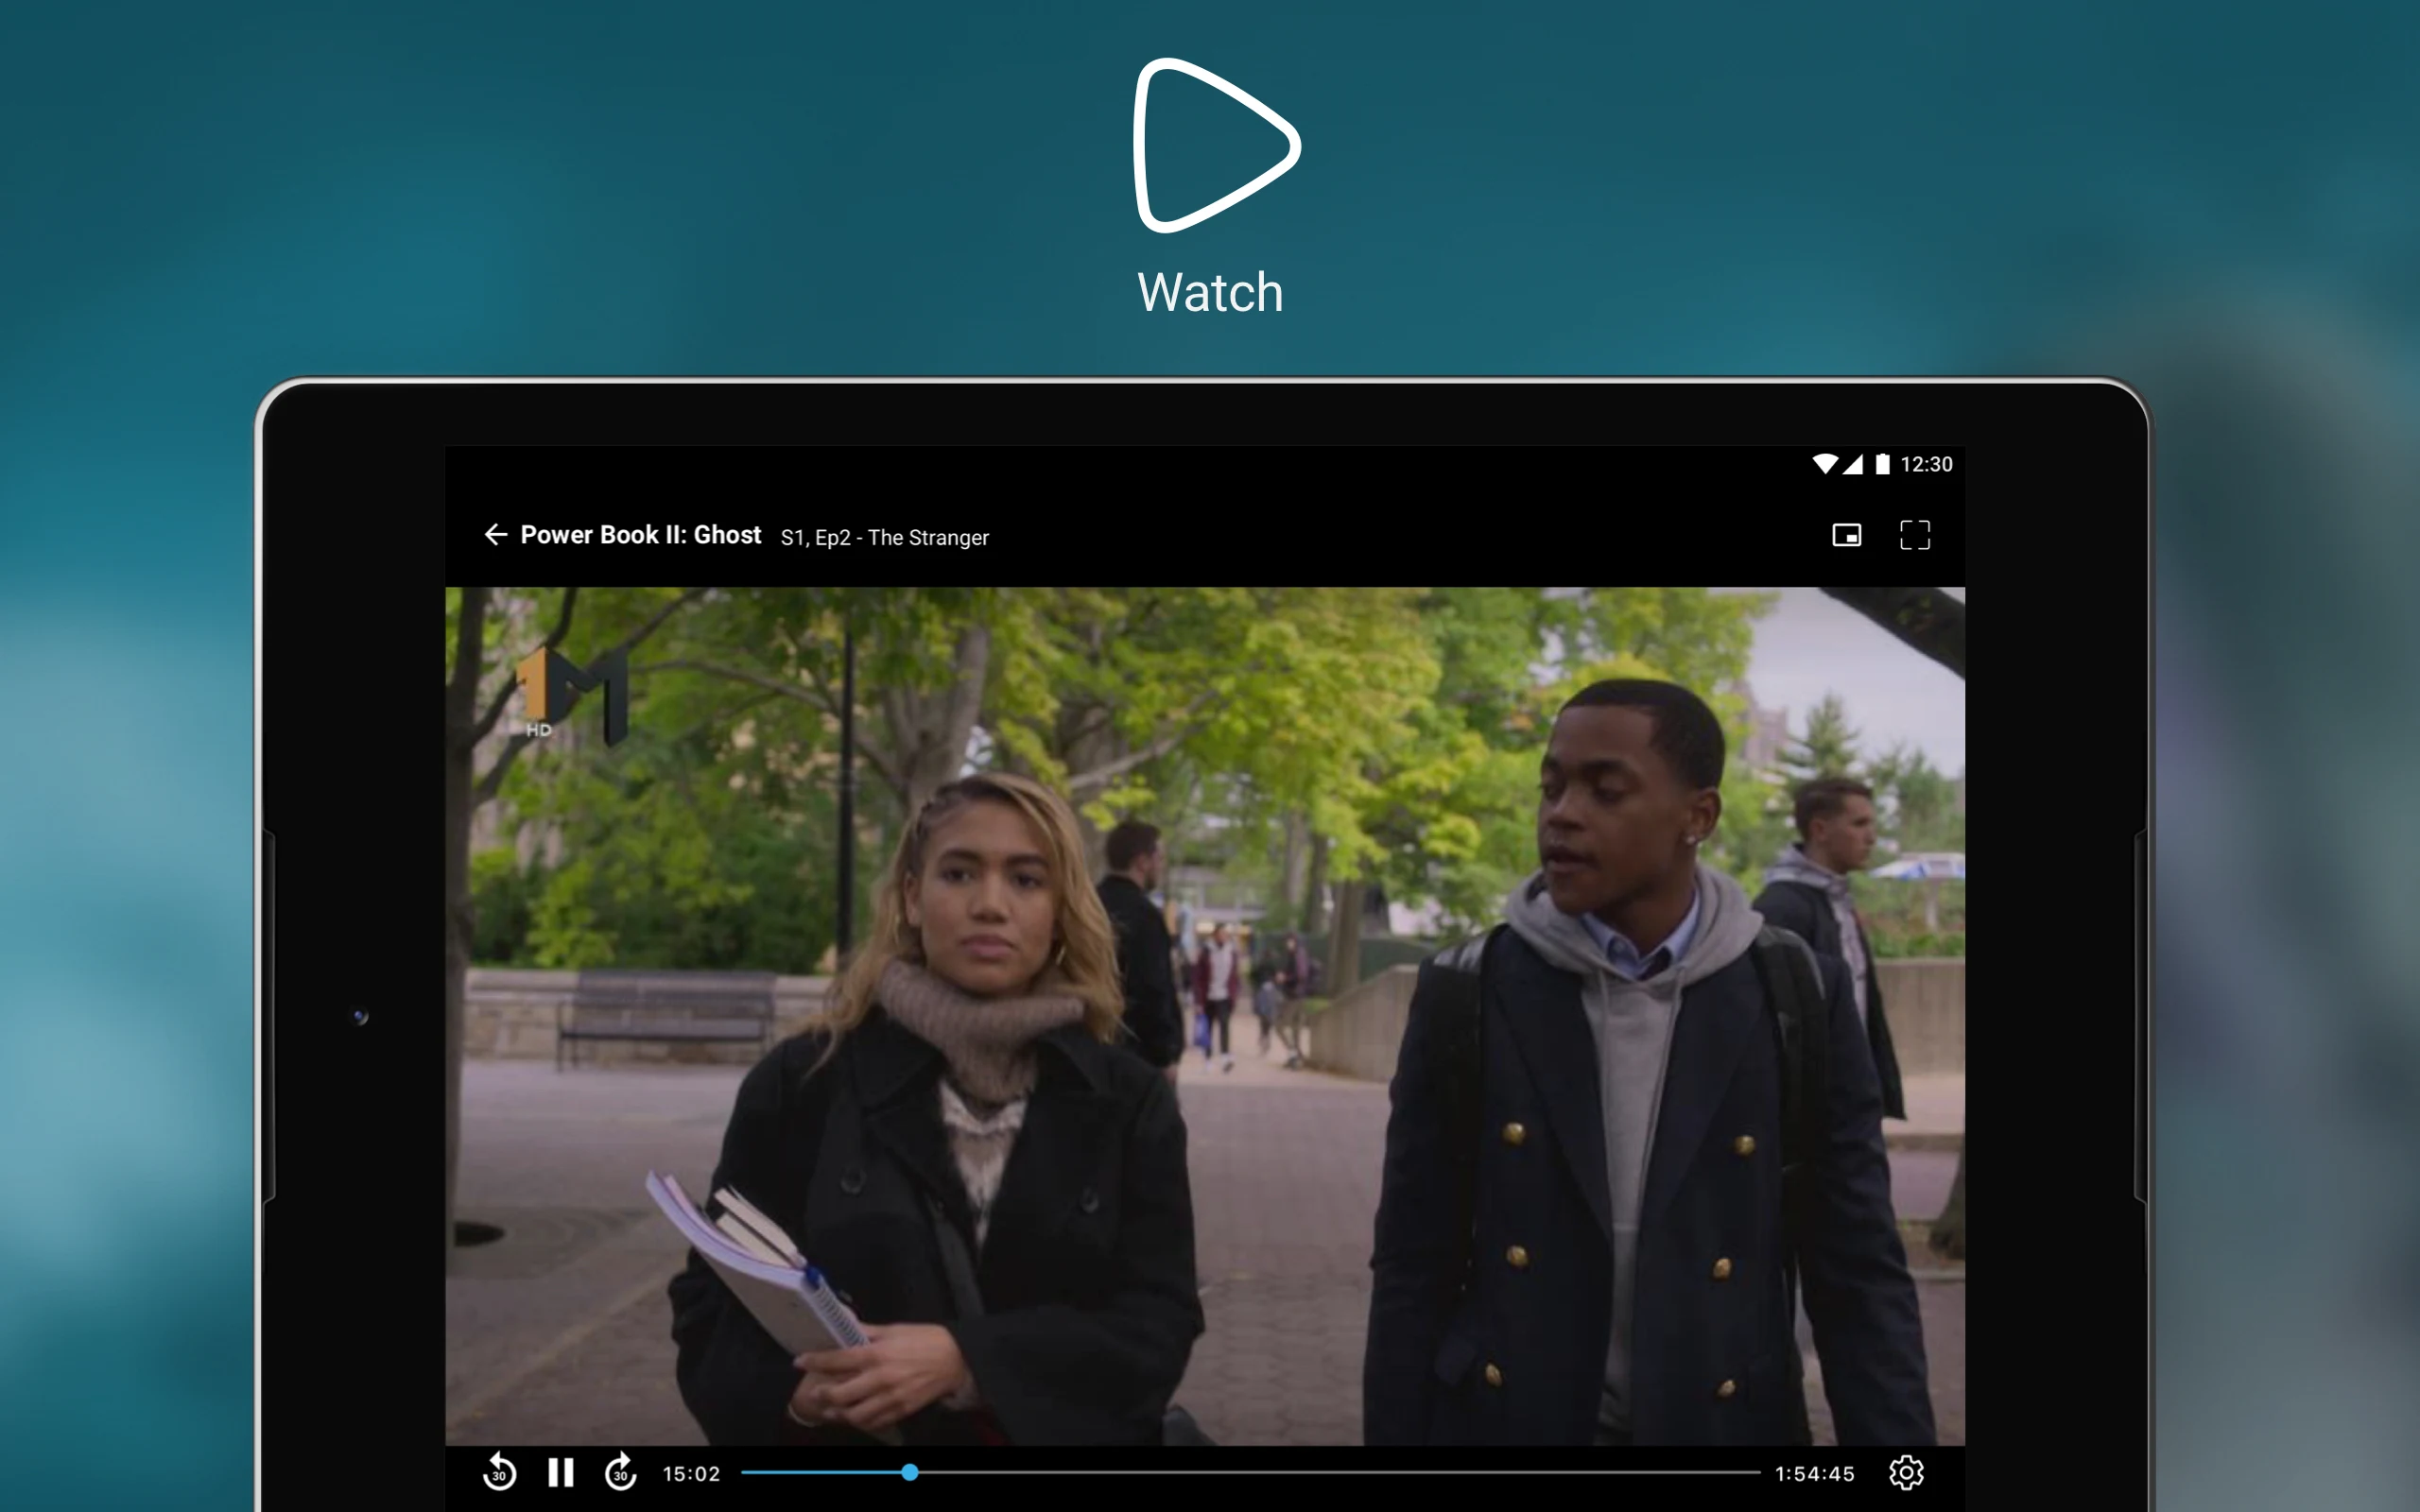Viewport: 2420px width, 1512px height.
Task: Click the Wi-Fi status icon
Action: [x=1824, y=464]
